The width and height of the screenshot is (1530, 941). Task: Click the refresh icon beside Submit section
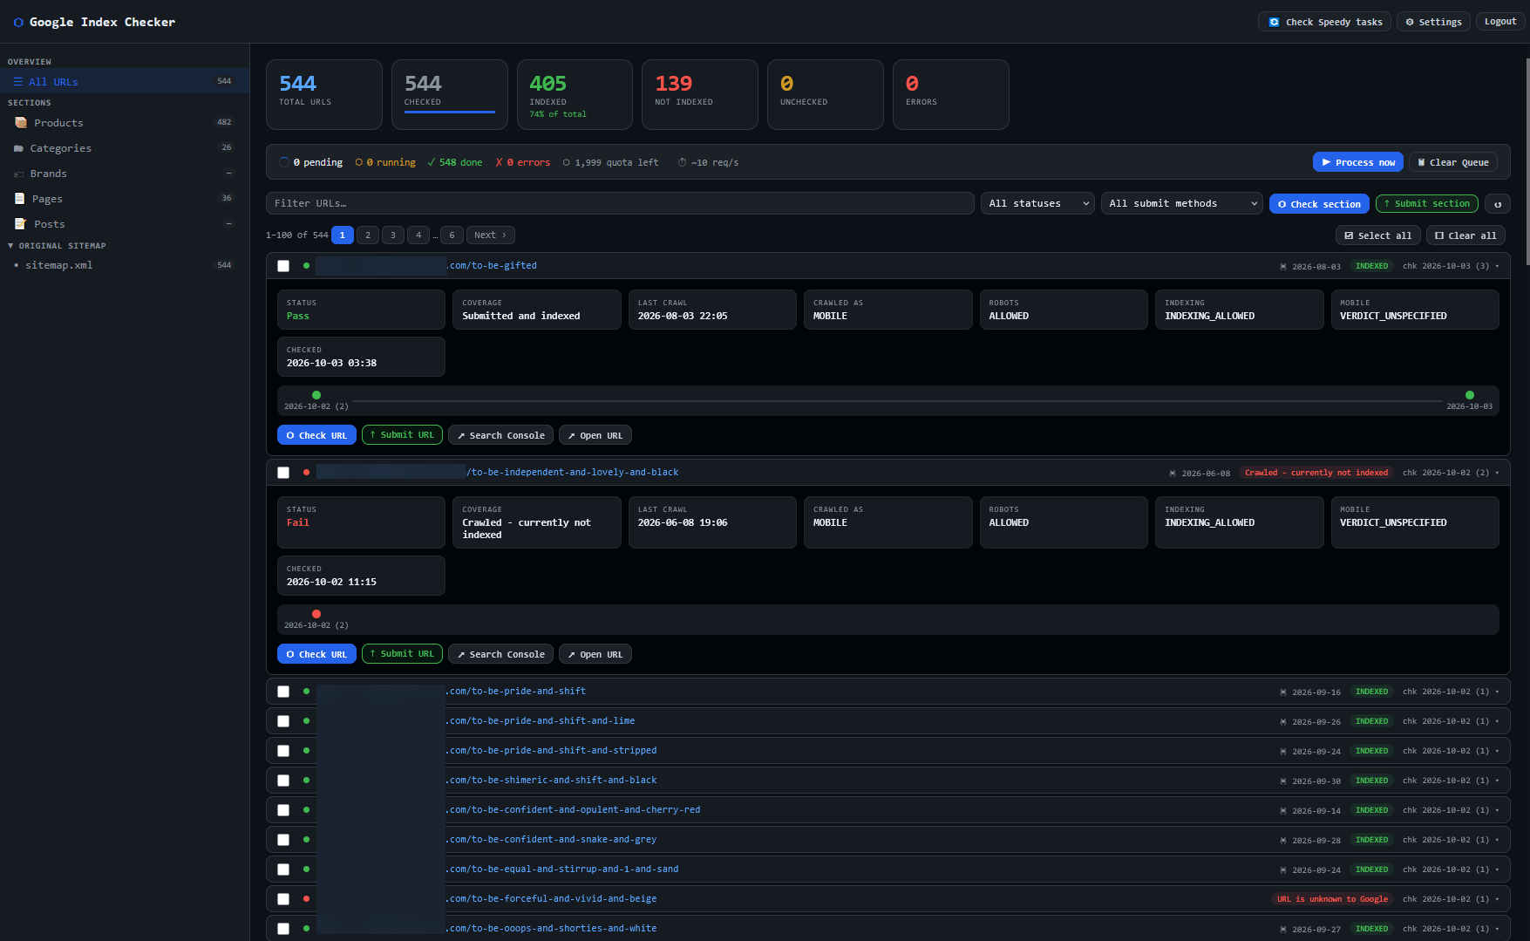point(1498,204)
